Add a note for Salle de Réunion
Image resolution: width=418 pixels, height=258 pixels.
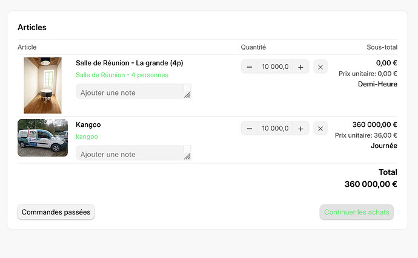coord(133,91)
